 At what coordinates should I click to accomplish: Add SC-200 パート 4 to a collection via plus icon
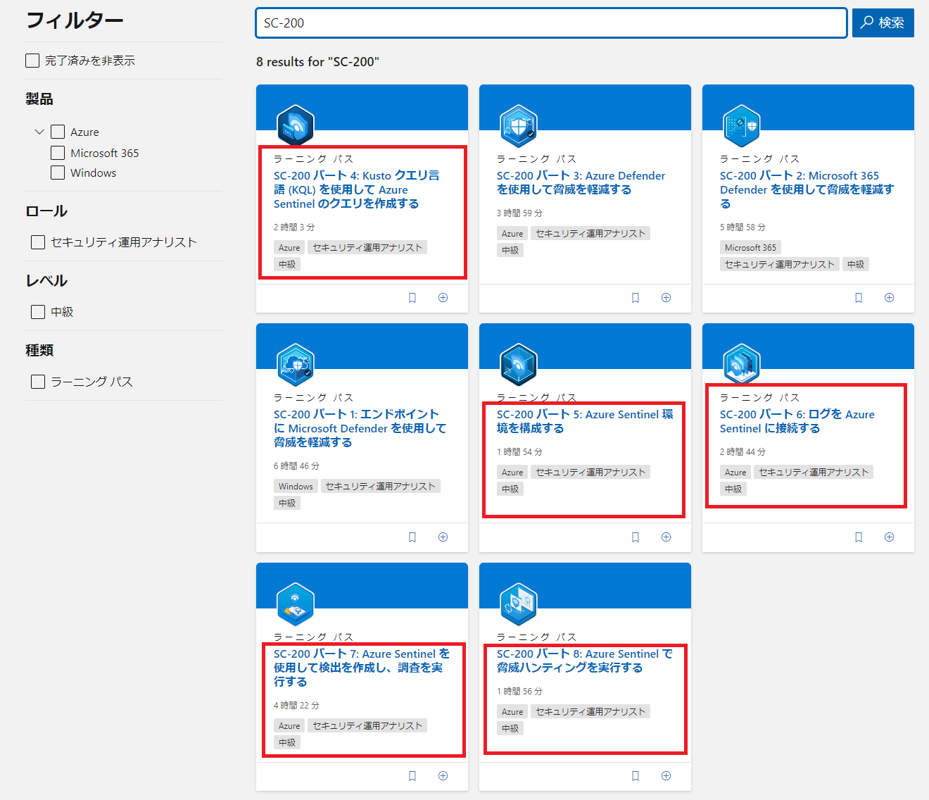(x=443, y=297)
